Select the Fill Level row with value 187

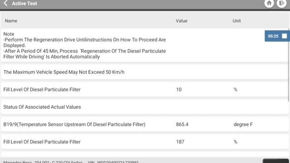coord(145,142)
